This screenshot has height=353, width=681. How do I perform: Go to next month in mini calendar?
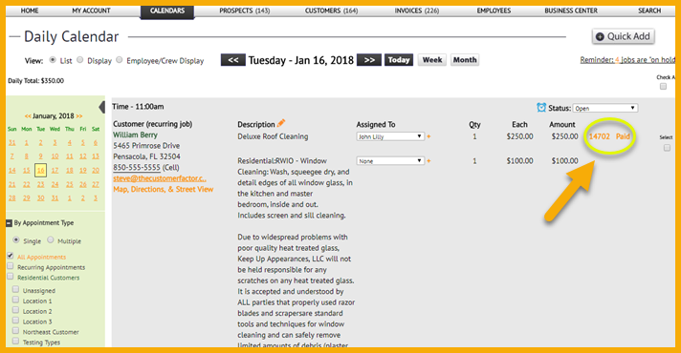(x=79, y=116)
